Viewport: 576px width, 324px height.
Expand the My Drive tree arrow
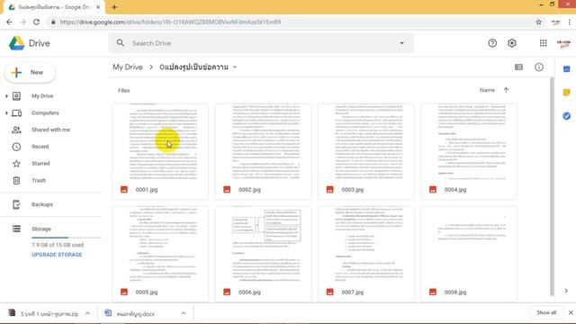click(6, 96)
